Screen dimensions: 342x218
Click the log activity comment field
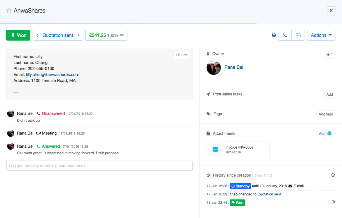pyautogui.click(x=99, y=166)
